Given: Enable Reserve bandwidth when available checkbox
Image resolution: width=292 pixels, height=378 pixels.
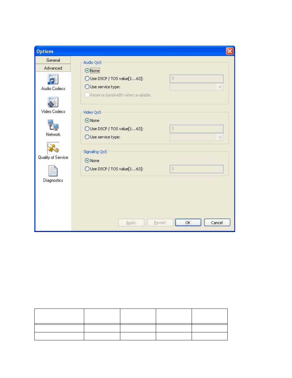Looking at the screenshot, I should (x=87, y=95).
